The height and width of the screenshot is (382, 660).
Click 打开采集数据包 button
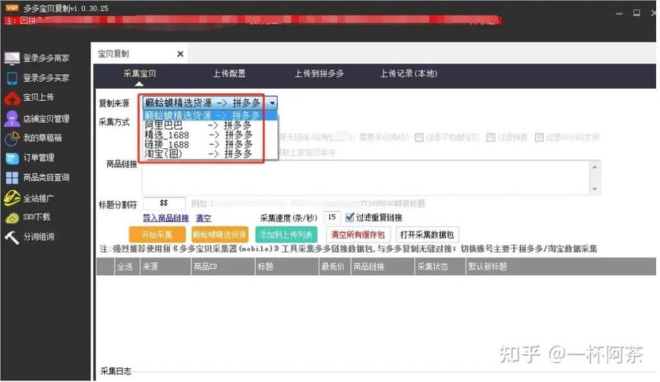427,235
